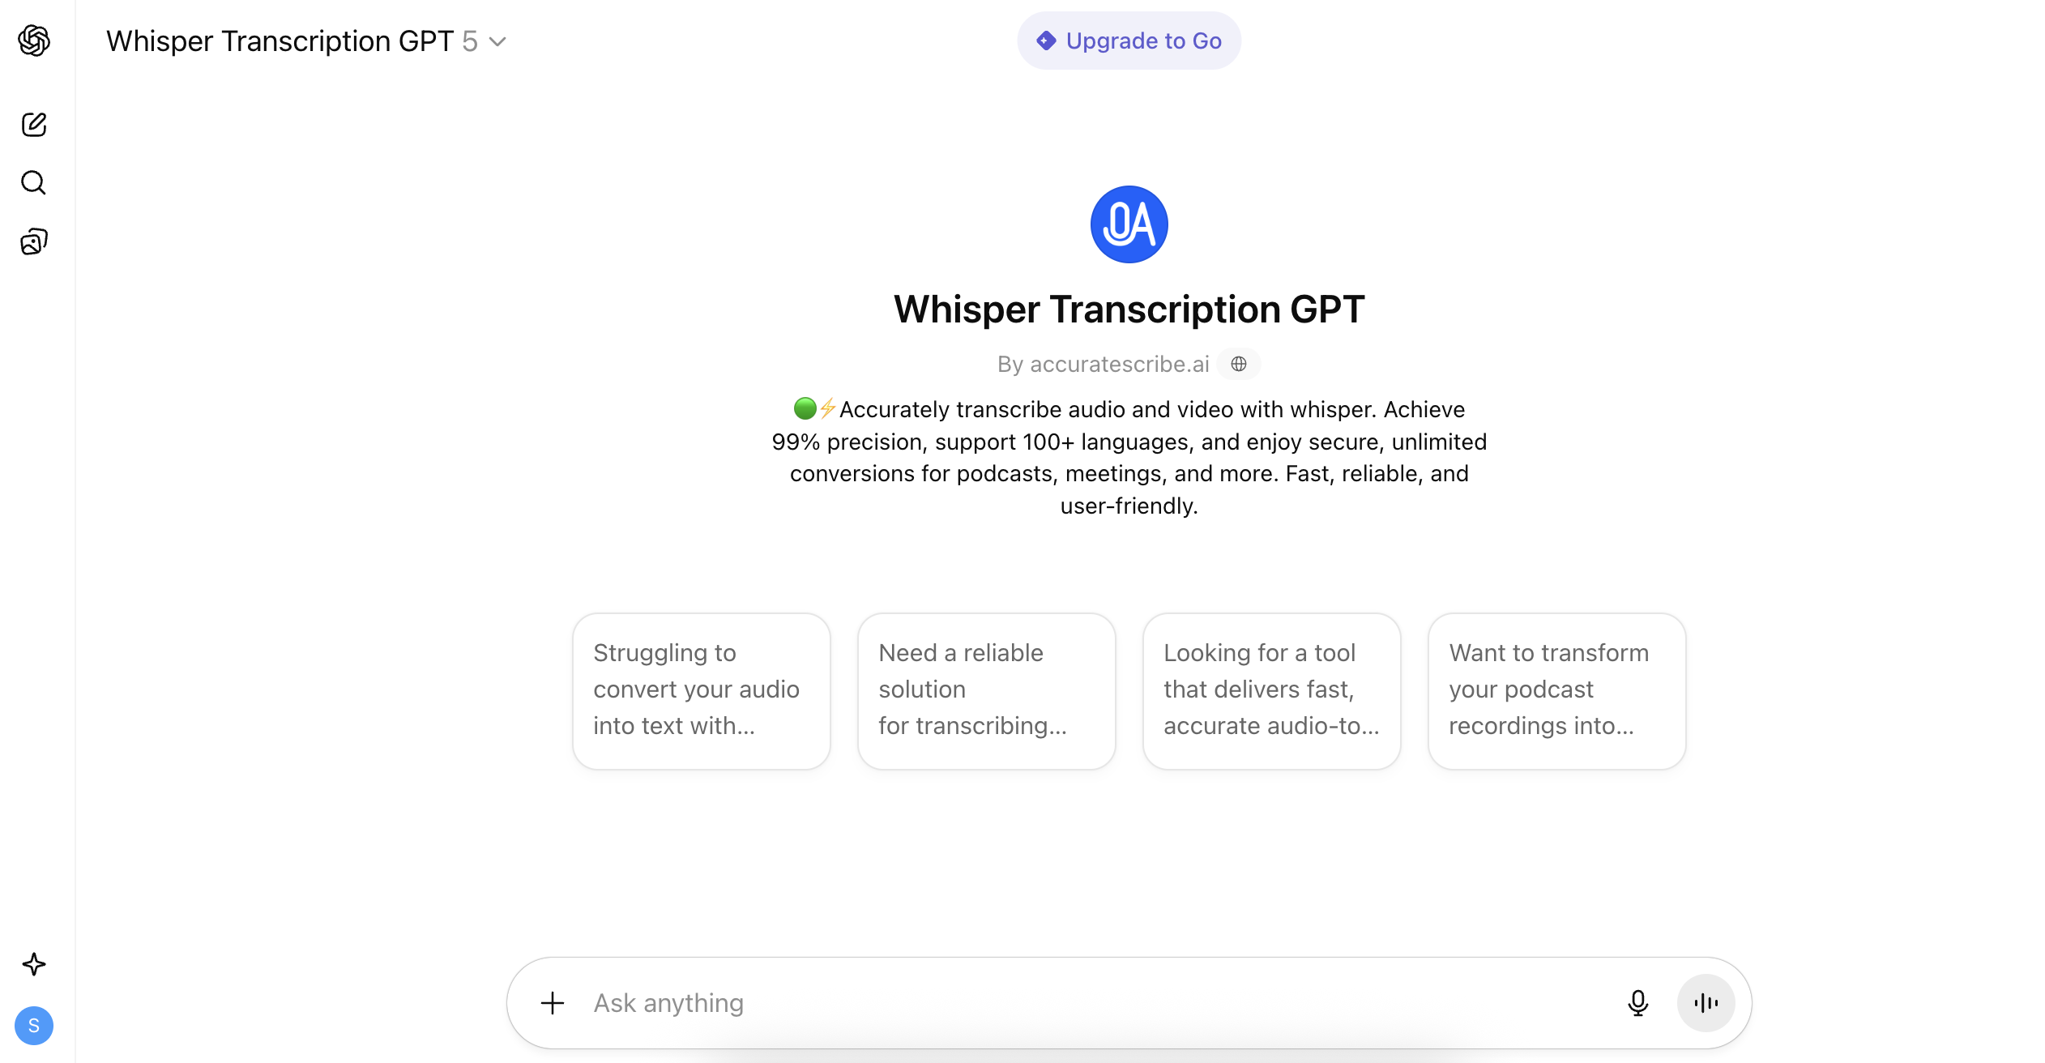Click the OpenAI logo in the sidebar
The width and height of the screenshot is (2045, 1063).
pyautogui.click(x=33, y=41)
